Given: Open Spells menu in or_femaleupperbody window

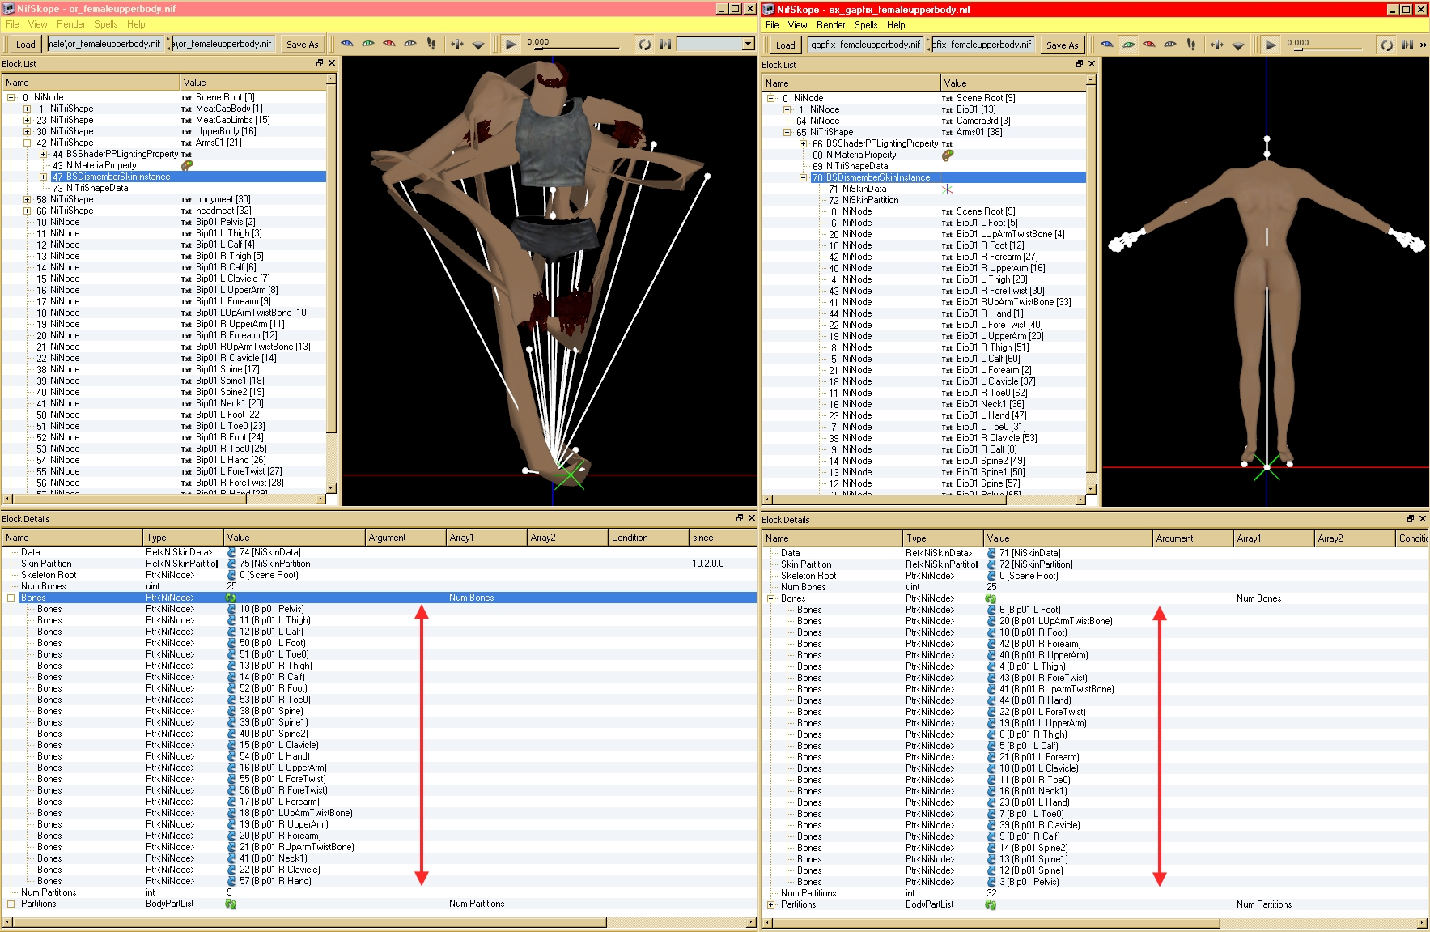Looking at the screenshot, I should [106, 24].
